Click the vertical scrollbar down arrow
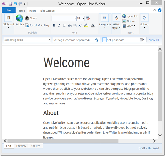The height and width of the screenshot is (156, 165). pyautogui.click(x=160, y=135)
